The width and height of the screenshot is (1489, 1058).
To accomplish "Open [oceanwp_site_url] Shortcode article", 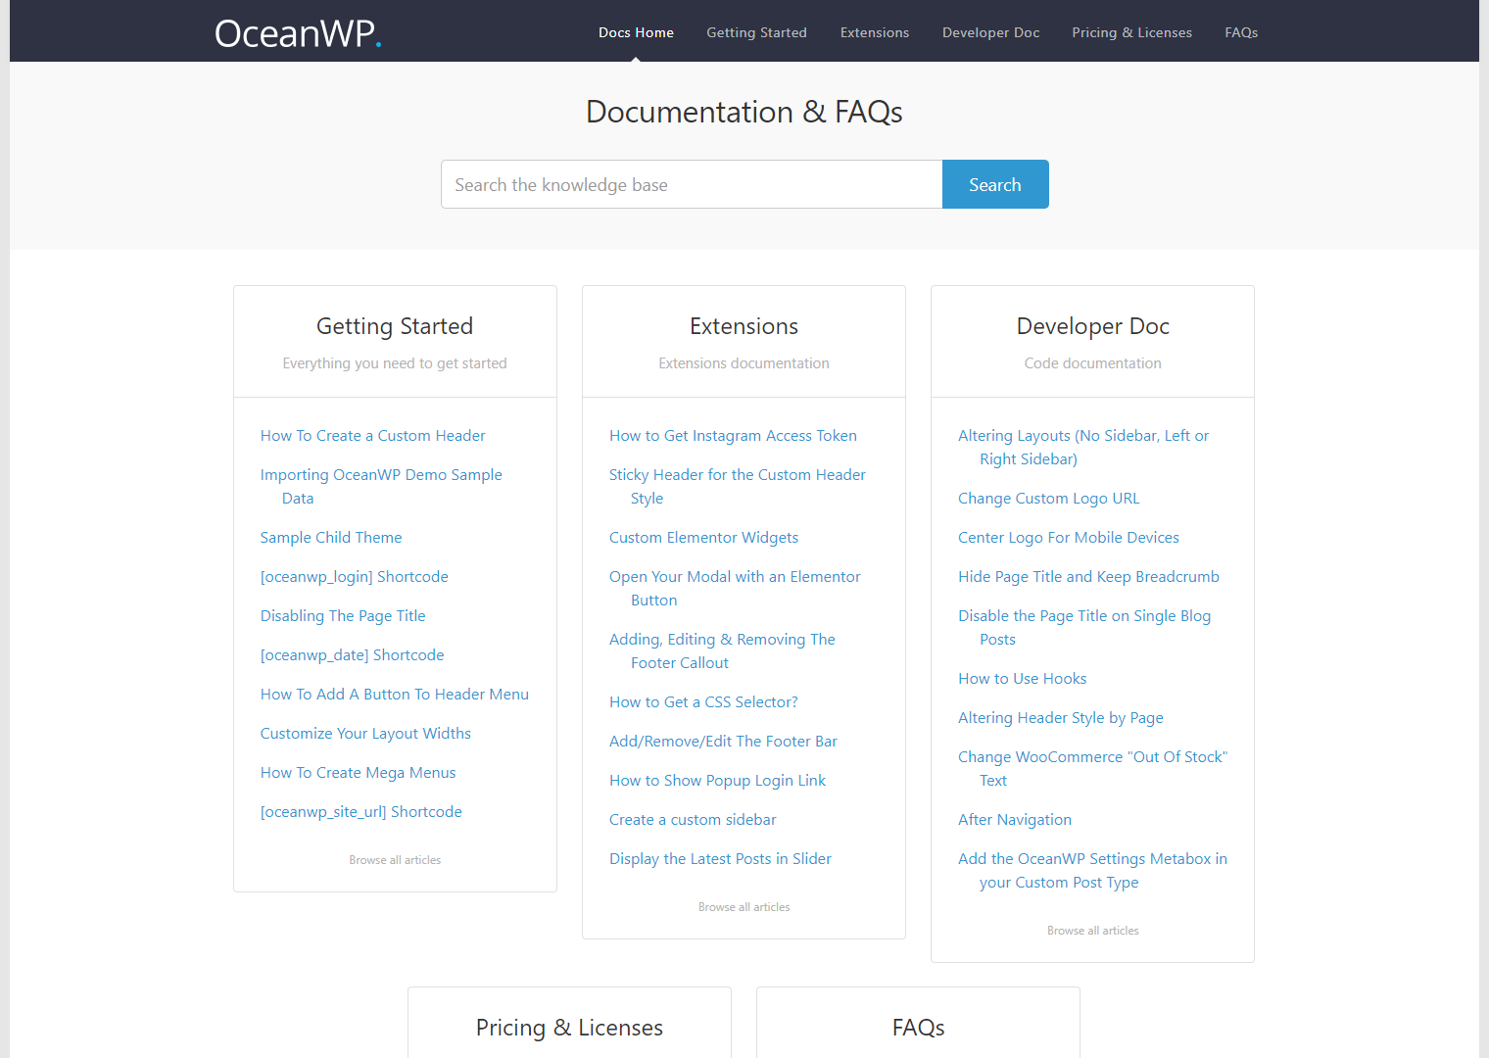I will click(x=360, y=812).
